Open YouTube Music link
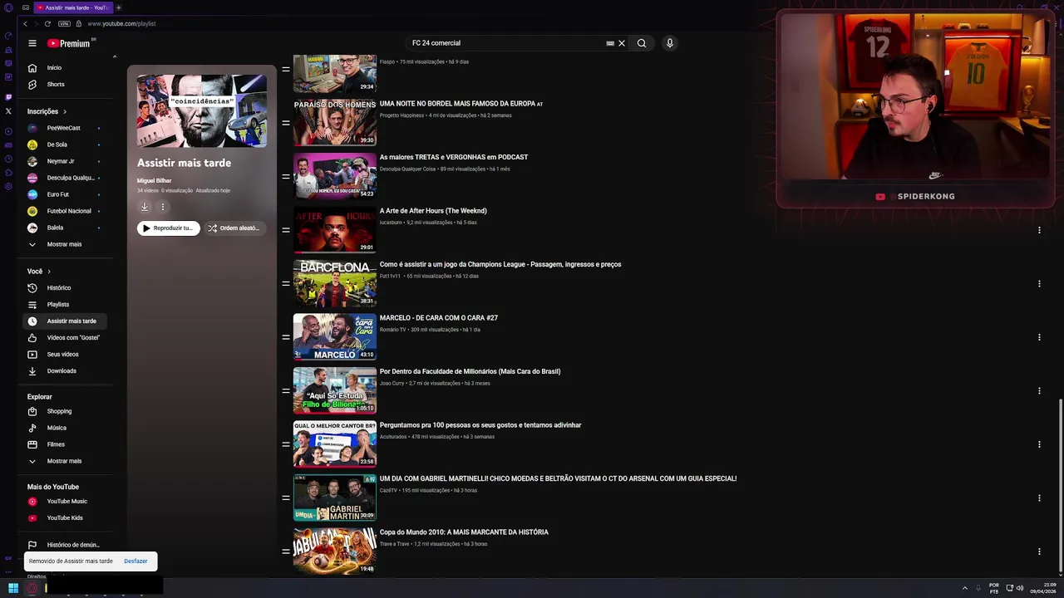This screenshot has width=1064, height=598. pos(66,501)
